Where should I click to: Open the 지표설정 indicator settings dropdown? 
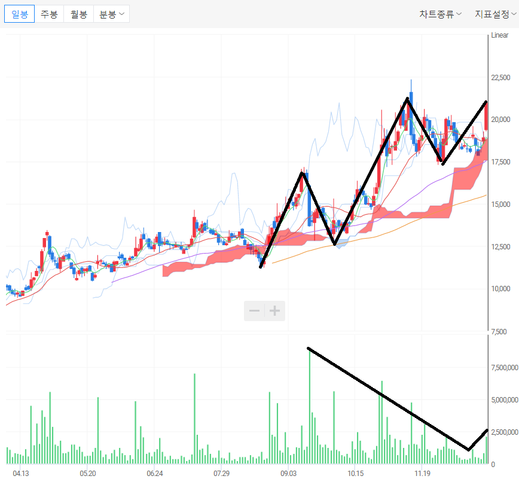pos(496,14)
